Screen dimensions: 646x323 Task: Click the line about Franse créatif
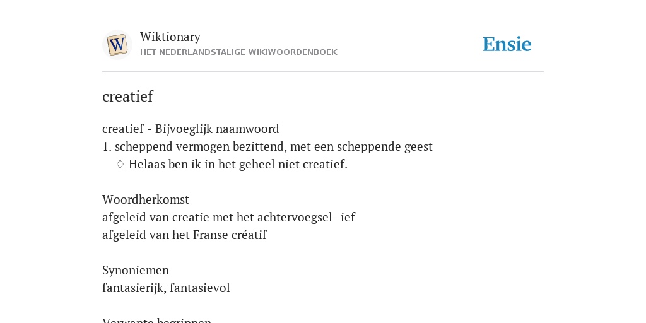click(x=184, y=235)
